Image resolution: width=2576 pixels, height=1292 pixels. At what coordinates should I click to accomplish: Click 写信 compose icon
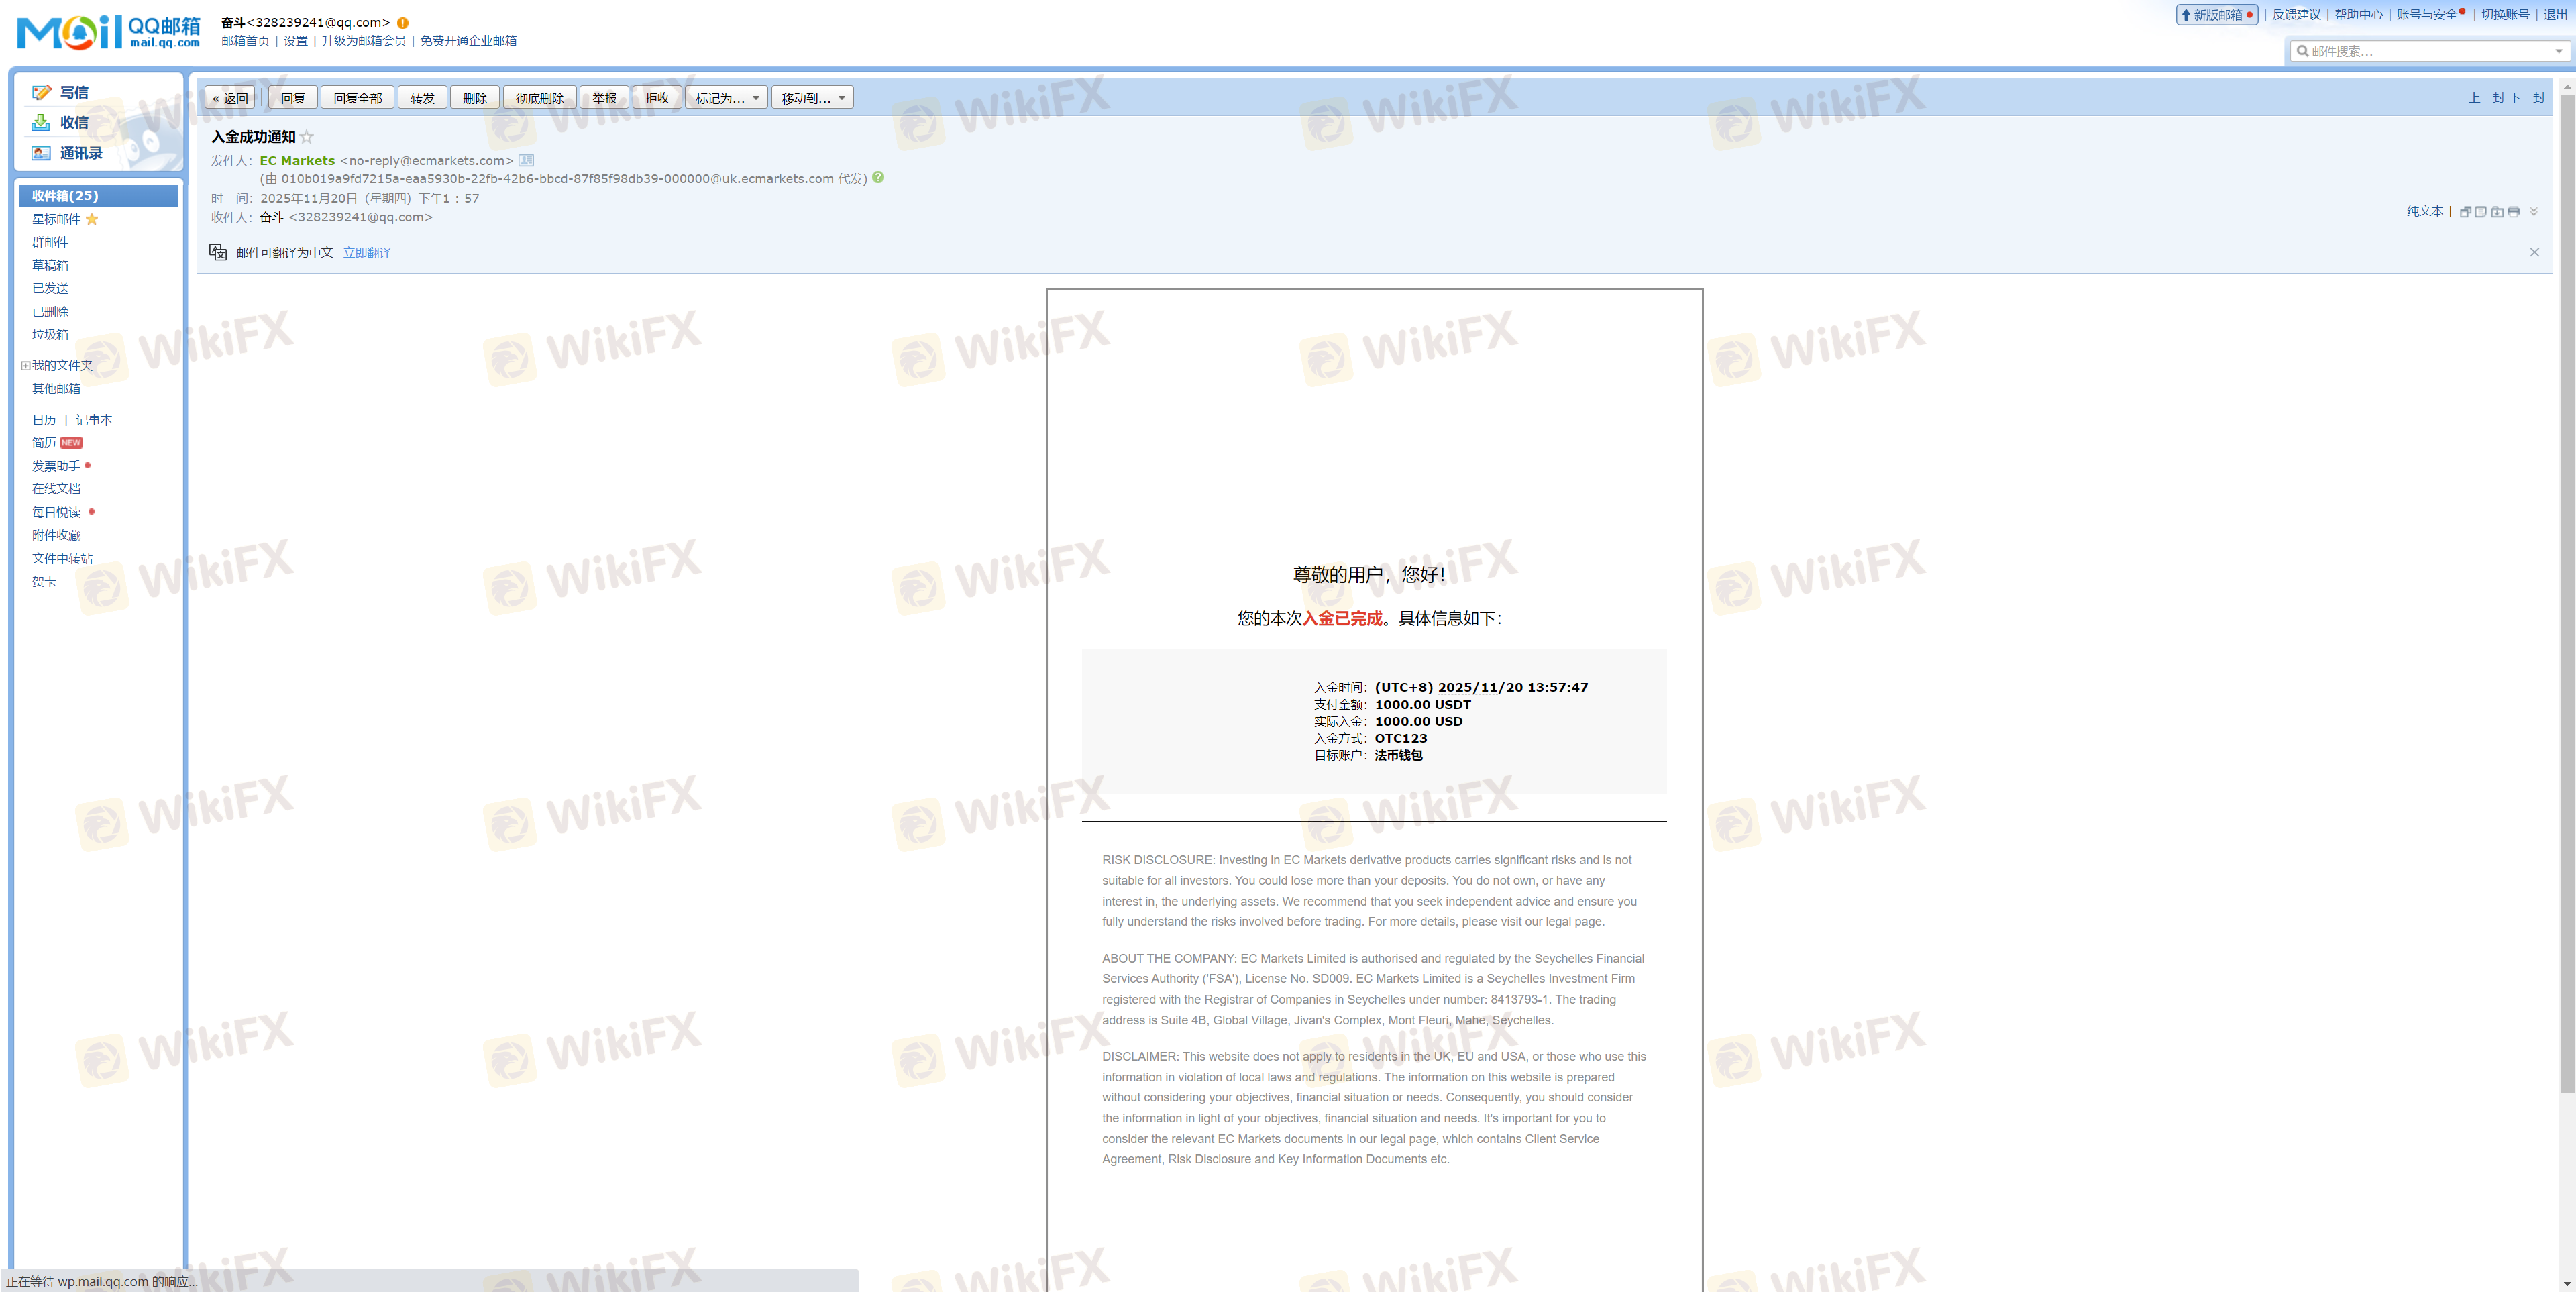[x=41, y=92]
